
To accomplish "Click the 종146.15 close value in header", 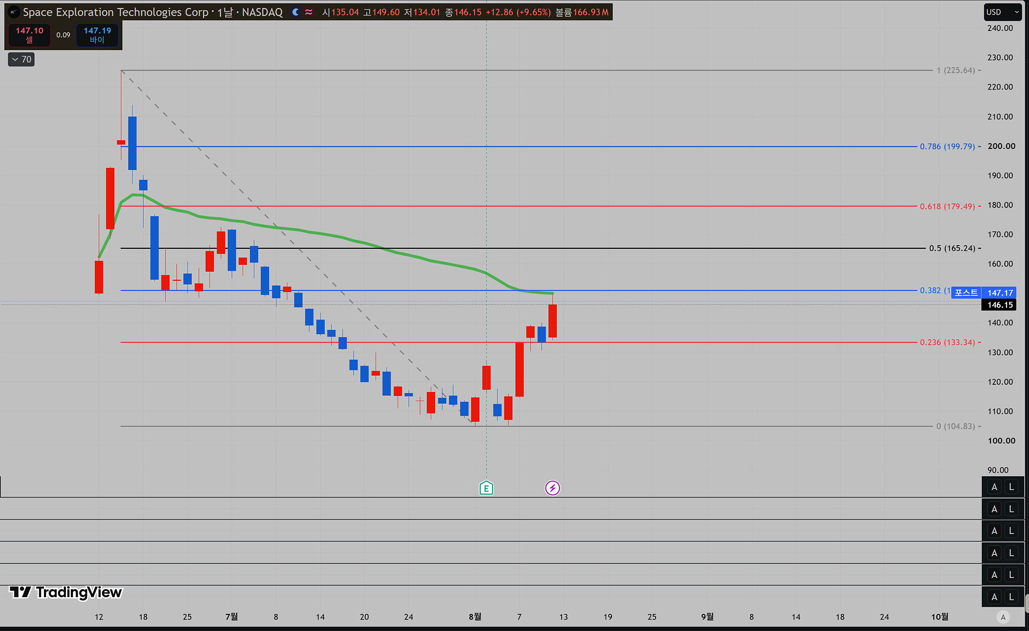I will pos(463,12).
